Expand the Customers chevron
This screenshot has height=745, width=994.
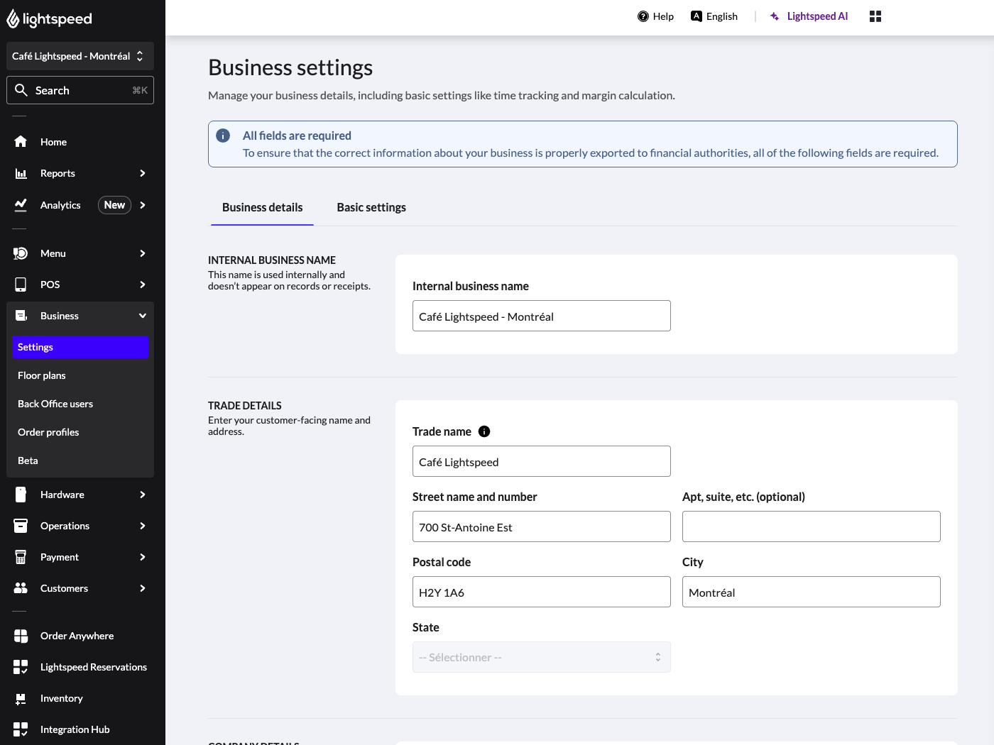(143, 588)
